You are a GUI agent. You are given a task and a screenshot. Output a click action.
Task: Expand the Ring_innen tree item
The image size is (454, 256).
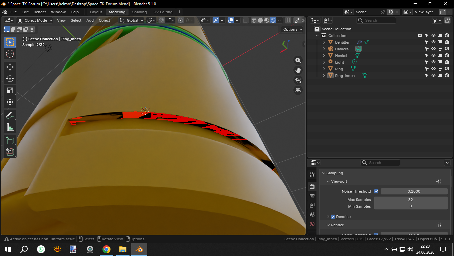[x=324, y=76]
